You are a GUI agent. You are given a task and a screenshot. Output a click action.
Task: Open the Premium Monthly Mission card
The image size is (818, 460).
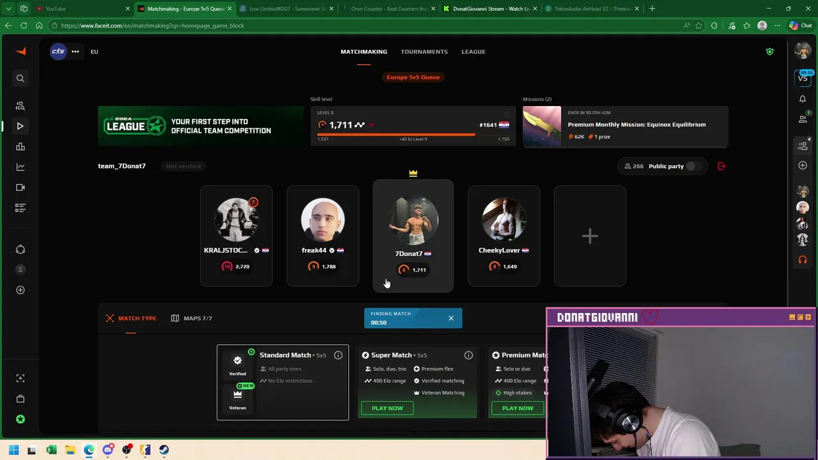click(x=625, y=126)
